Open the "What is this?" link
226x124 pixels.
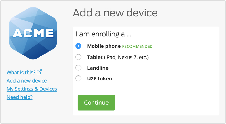21,72
